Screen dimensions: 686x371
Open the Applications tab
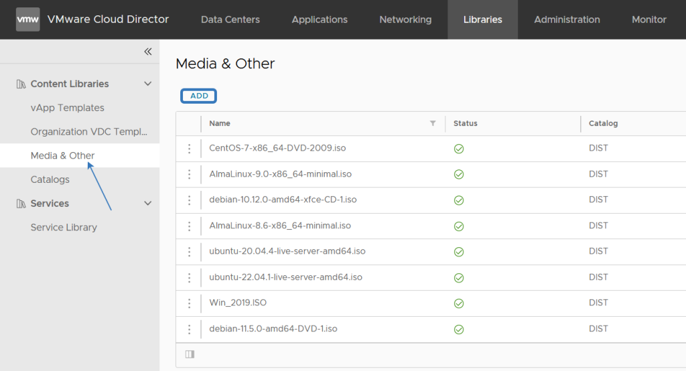pyautogui.click(x=320, y=19)
